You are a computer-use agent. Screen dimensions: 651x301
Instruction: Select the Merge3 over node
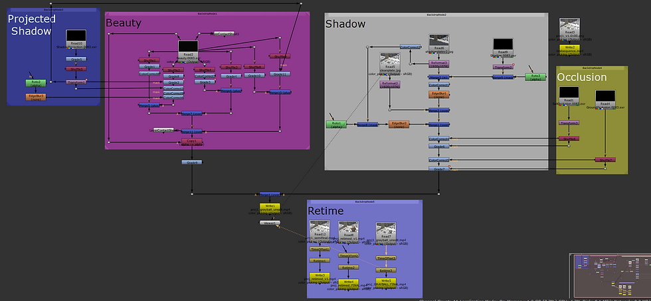(439, 110)
